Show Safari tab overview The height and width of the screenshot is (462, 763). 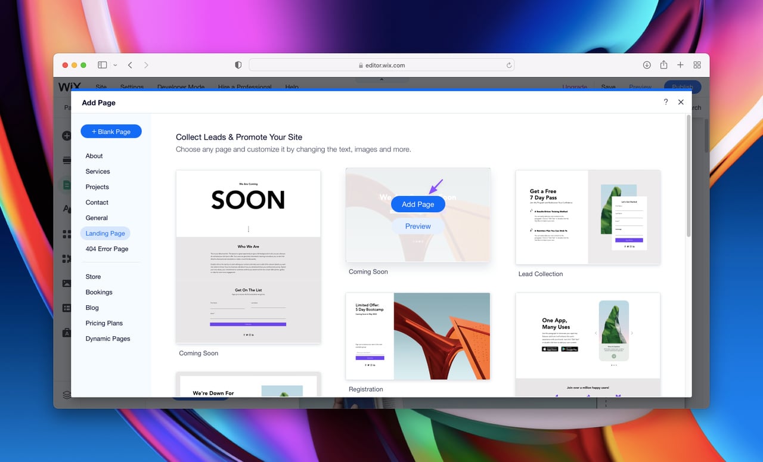click(697, 65)
